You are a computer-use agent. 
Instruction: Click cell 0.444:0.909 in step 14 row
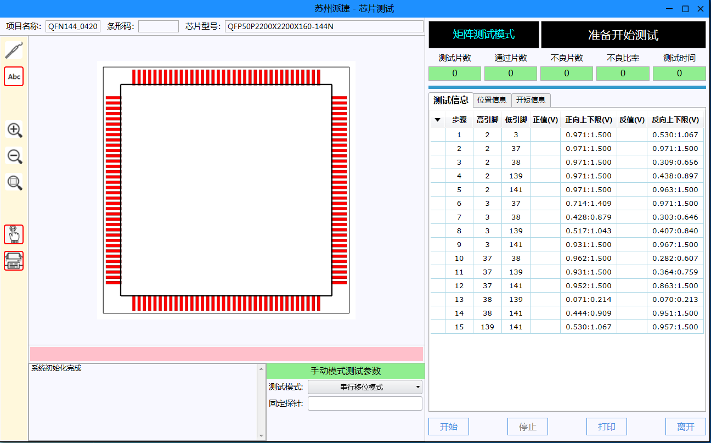pos(588,313)
